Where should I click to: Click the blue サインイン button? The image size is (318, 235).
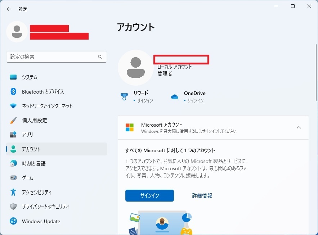pyautogui.click(x=149, y=195)
